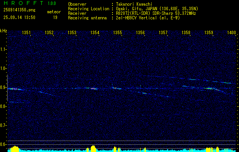Click the 1355 time axis marker

pos(117,32)
